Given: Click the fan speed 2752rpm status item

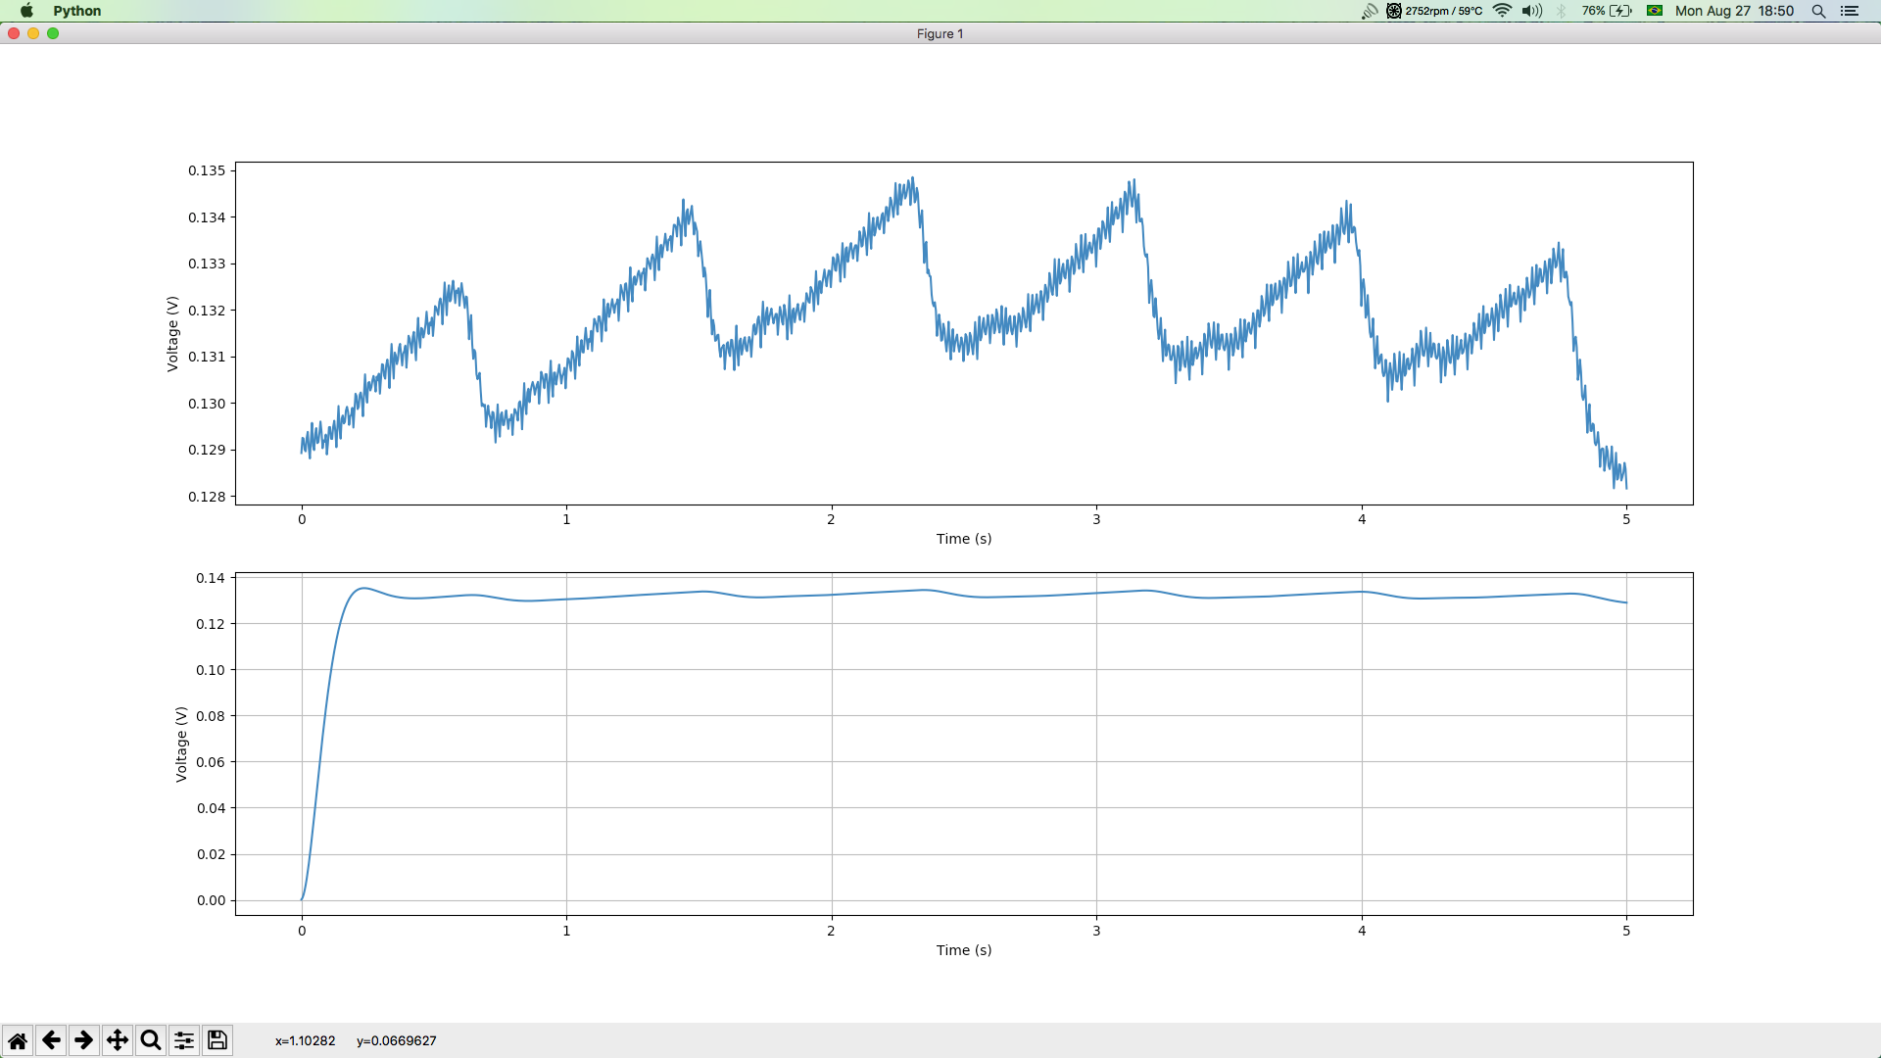Looking at the screenshot, I should (1434, 11).
